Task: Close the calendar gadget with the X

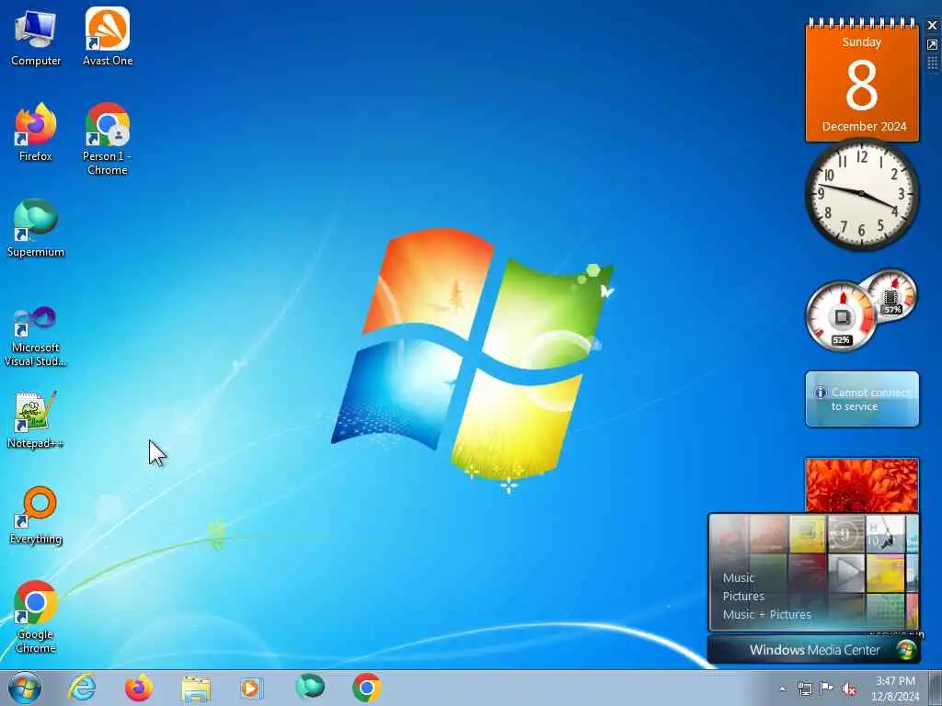Action: 933,25
